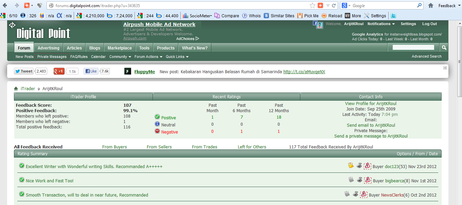Click the forum search magnifier icon
The width and height of the screenshot is (462, 205).
coord(444,48)
